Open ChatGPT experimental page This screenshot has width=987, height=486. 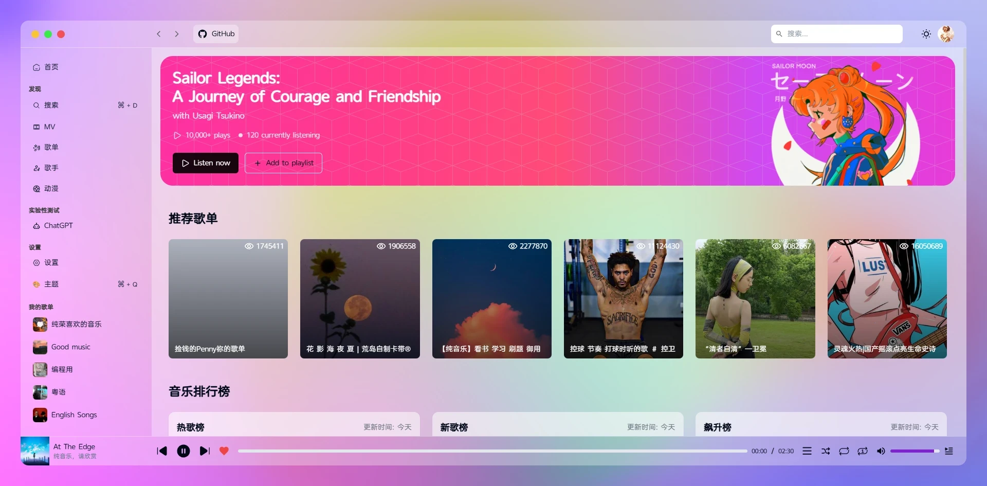(86, 225)
